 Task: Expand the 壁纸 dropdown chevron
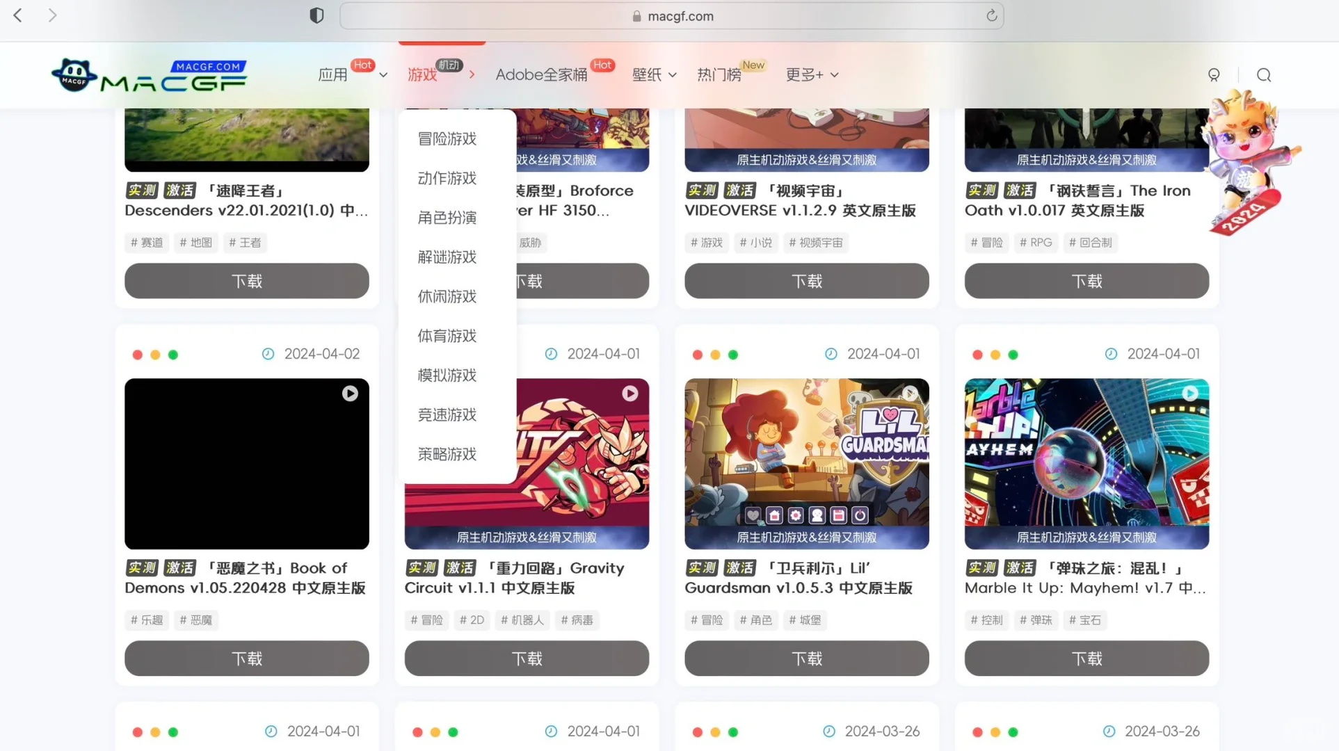point(672,75)
